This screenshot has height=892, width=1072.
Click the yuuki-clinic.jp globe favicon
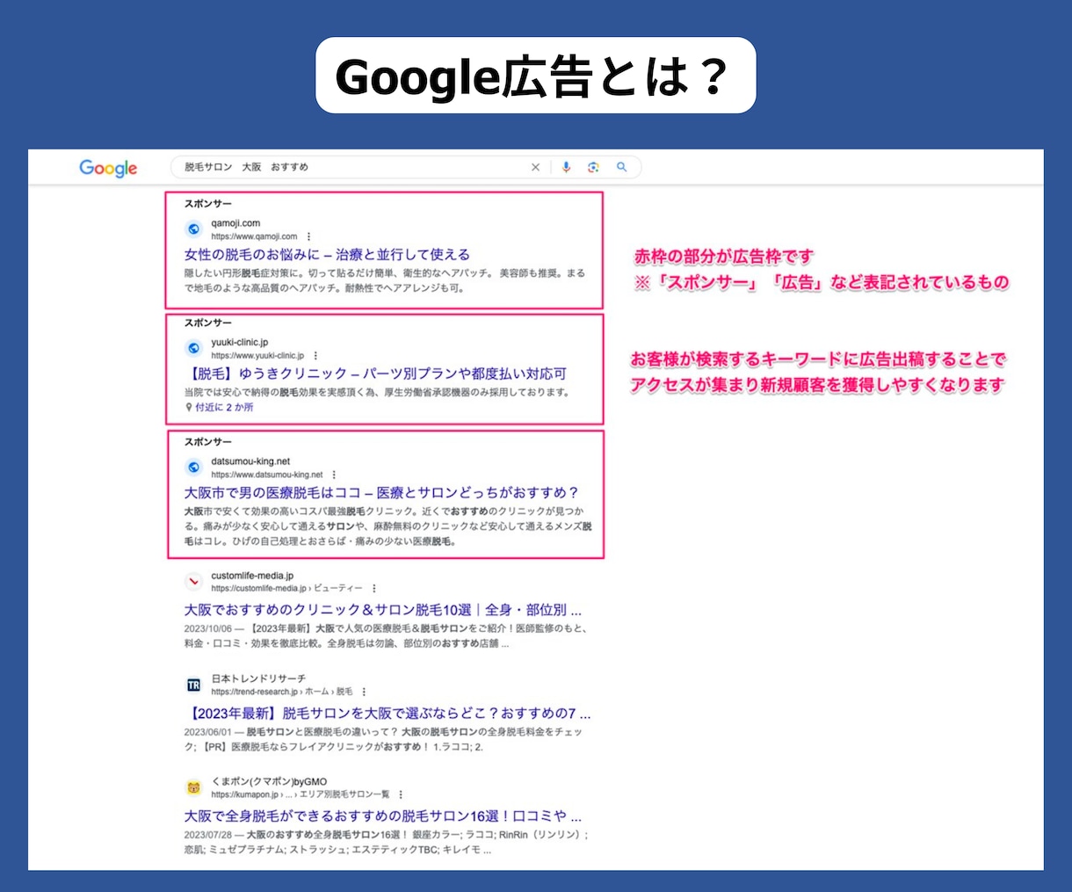(x=194, y=348)
